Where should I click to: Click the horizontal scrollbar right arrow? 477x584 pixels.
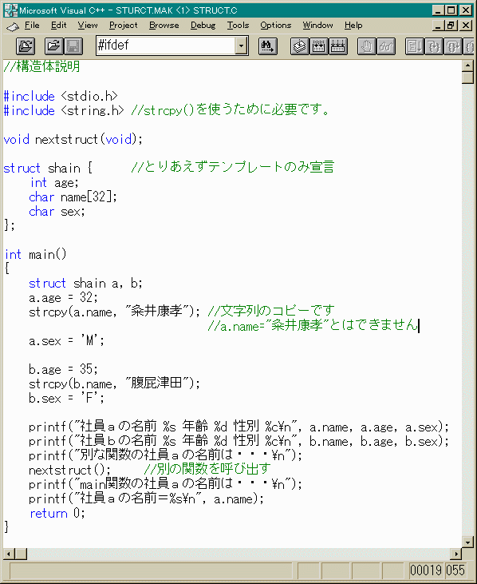(456, 554)
